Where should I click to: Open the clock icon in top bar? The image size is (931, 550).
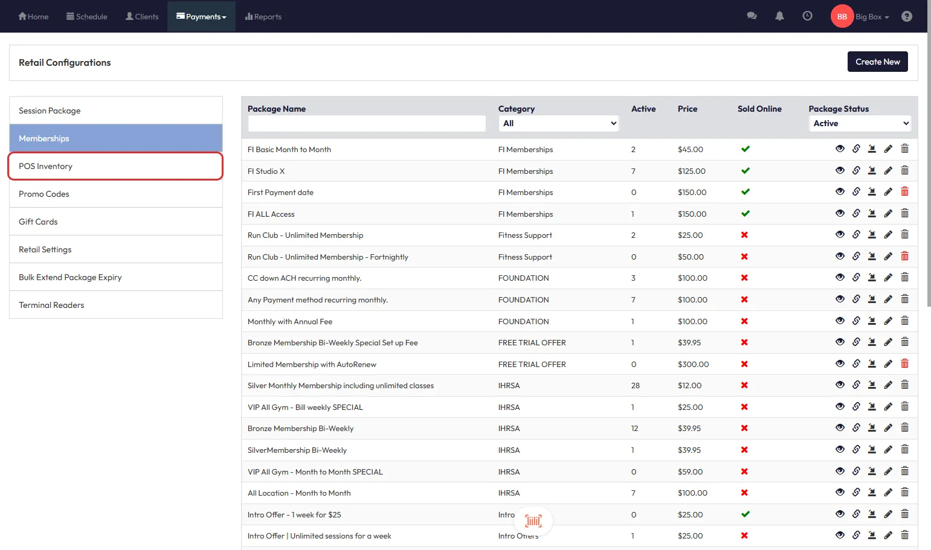807,16
